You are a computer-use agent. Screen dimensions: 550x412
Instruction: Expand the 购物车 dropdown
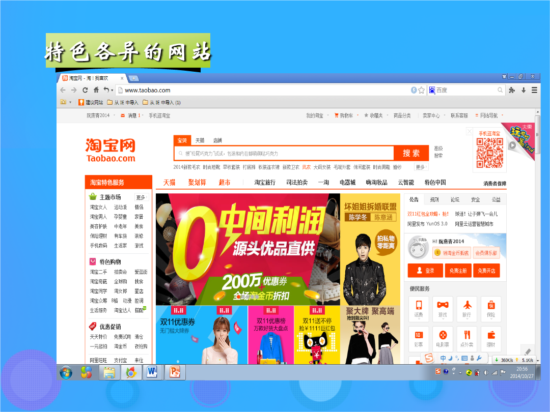[x=358, y=115]
